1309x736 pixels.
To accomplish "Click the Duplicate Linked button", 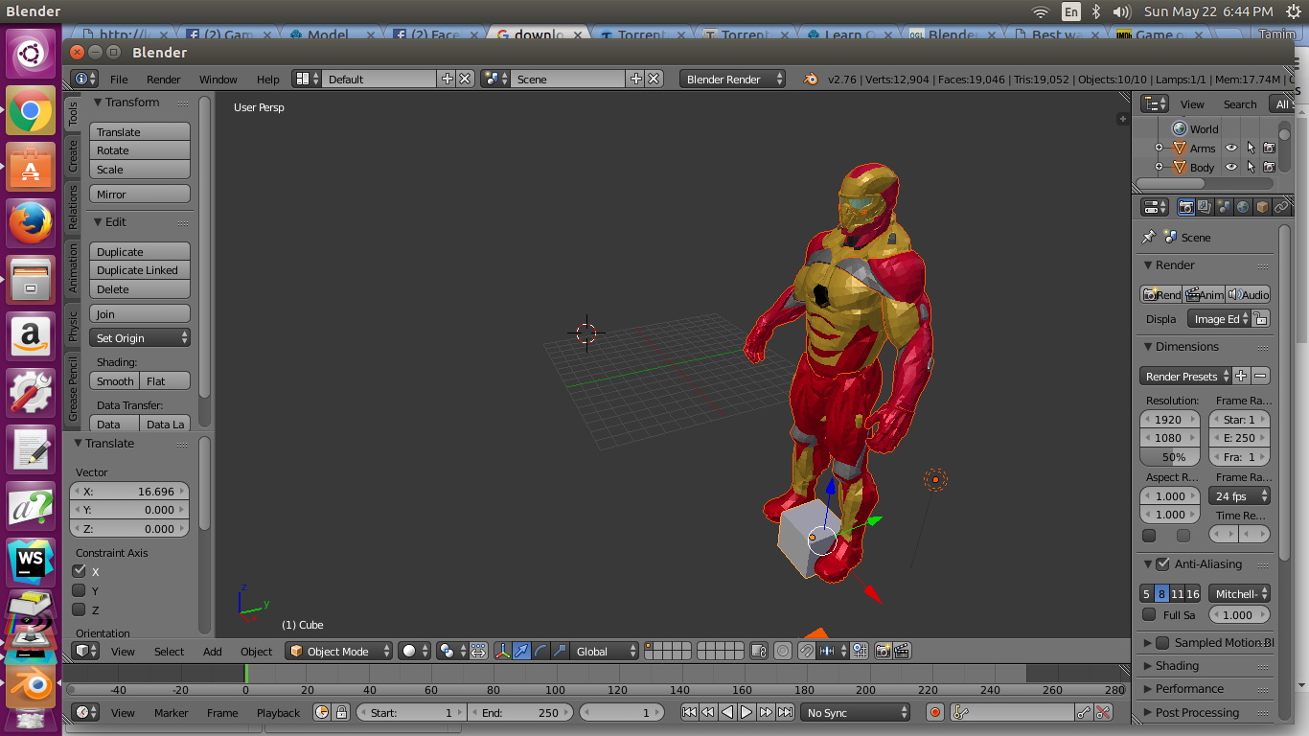I will coord(140,270).
